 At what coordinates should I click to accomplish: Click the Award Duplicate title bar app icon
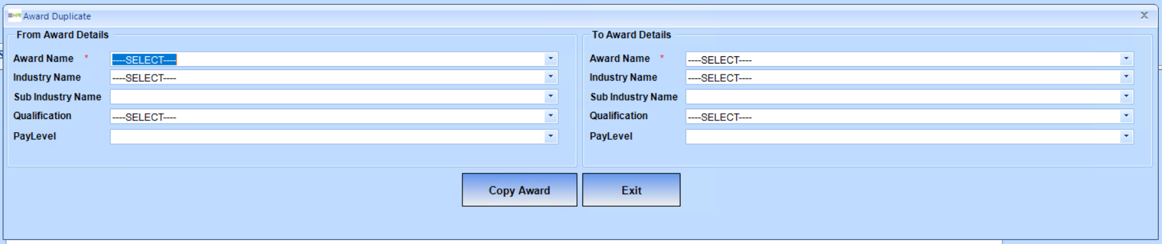pyautogui.click(x=14, y=16)
